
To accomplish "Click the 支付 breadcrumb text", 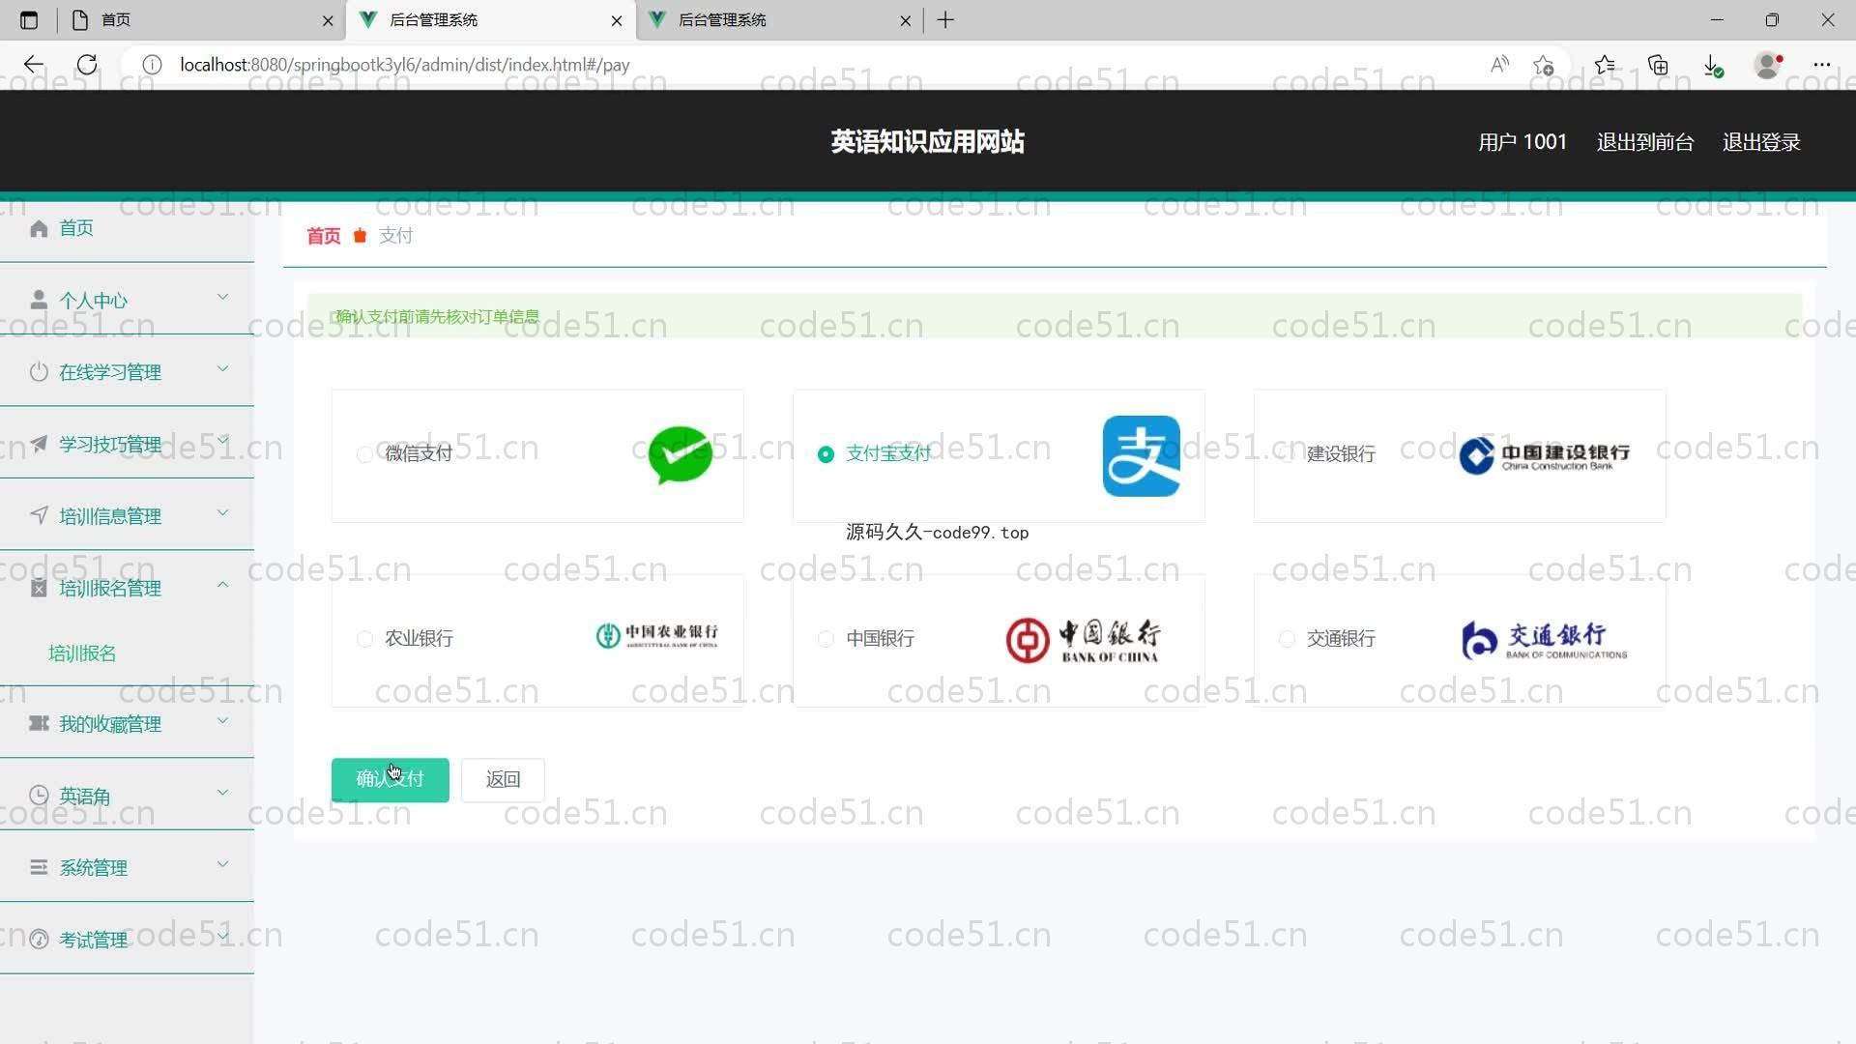I will (x=396, y=236).
